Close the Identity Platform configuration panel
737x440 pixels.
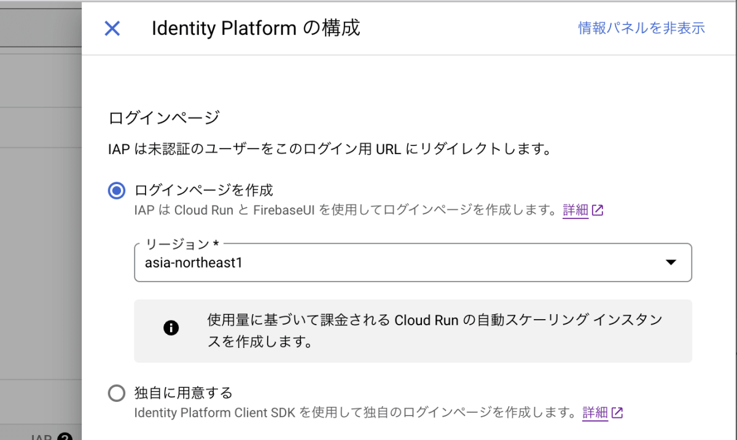(112, 28)
